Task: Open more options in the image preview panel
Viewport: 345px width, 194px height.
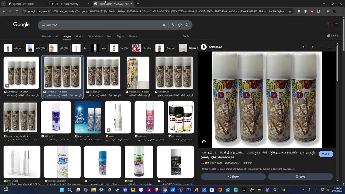Action: coord(321,47)
